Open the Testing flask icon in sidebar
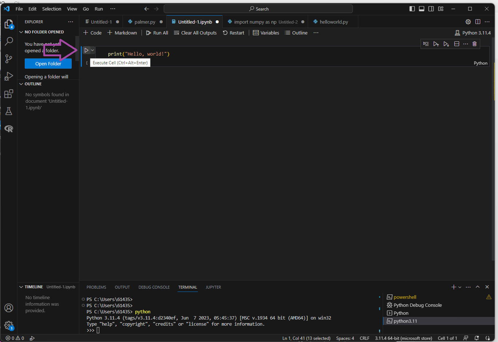This screenshot has height=342, width=498. (9, 111)
